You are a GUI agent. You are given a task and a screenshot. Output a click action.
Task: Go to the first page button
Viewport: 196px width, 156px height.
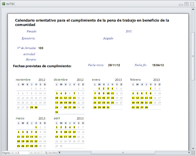pyautogui.click(x=12, y=153)
